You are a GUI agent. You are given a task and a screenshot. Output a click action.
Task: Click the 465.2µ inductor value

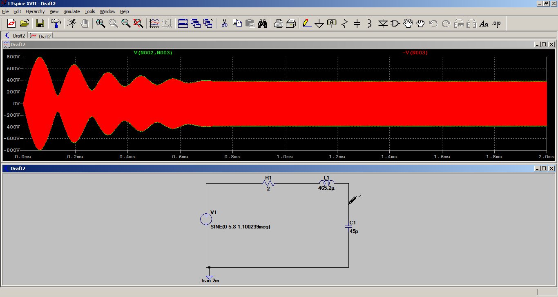pos(326,188)
